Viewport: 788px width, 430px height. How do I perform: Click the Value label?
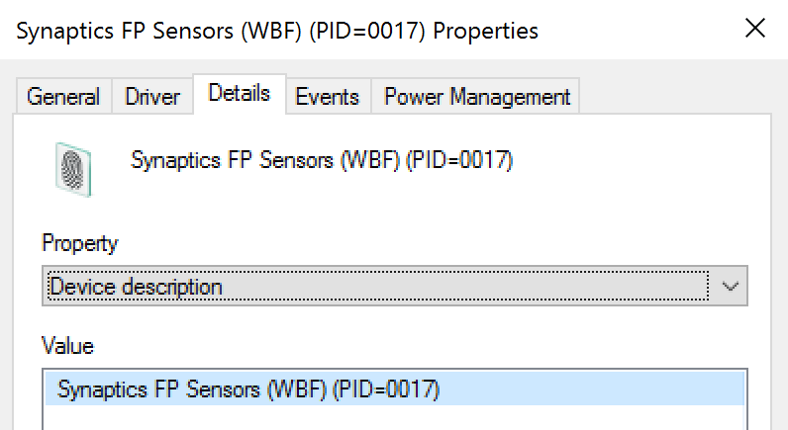(67, 346)
